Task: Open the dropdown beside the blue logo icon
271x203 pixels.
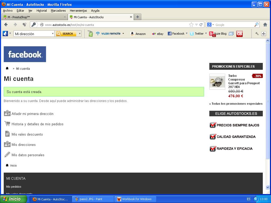Action: pyautogui.click(x=10, y=33)
